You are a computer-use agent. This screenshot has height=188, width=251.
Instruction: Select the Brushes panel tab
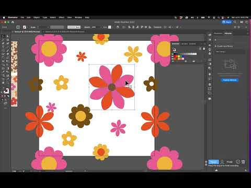click(185, 44)
